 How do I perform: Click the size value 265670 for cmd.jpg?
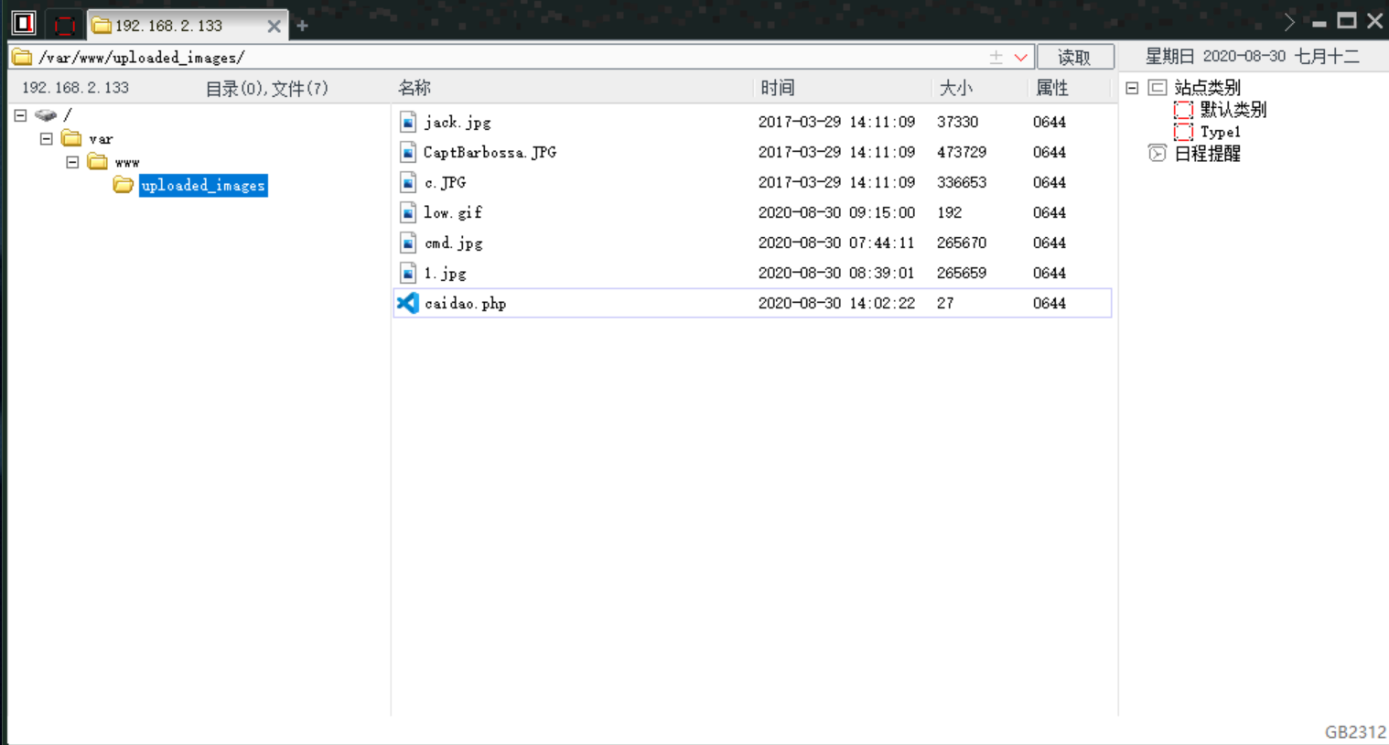click(962, 243)
